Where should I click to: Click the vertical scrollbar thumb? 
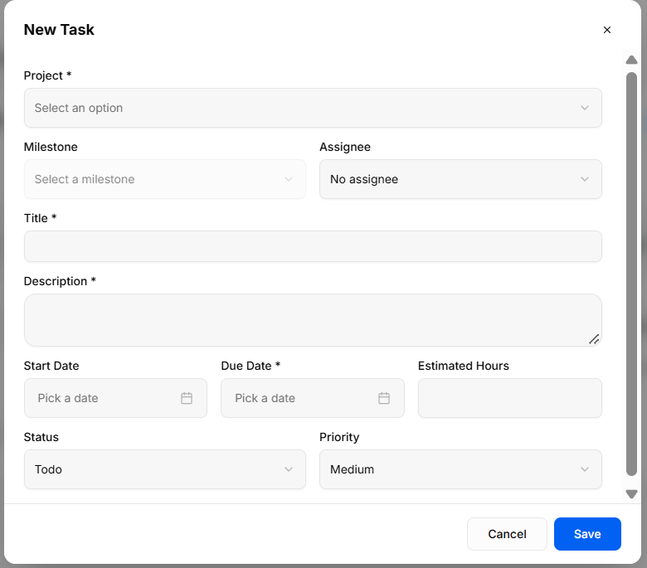pyautogui.click(x=631, y=274)
